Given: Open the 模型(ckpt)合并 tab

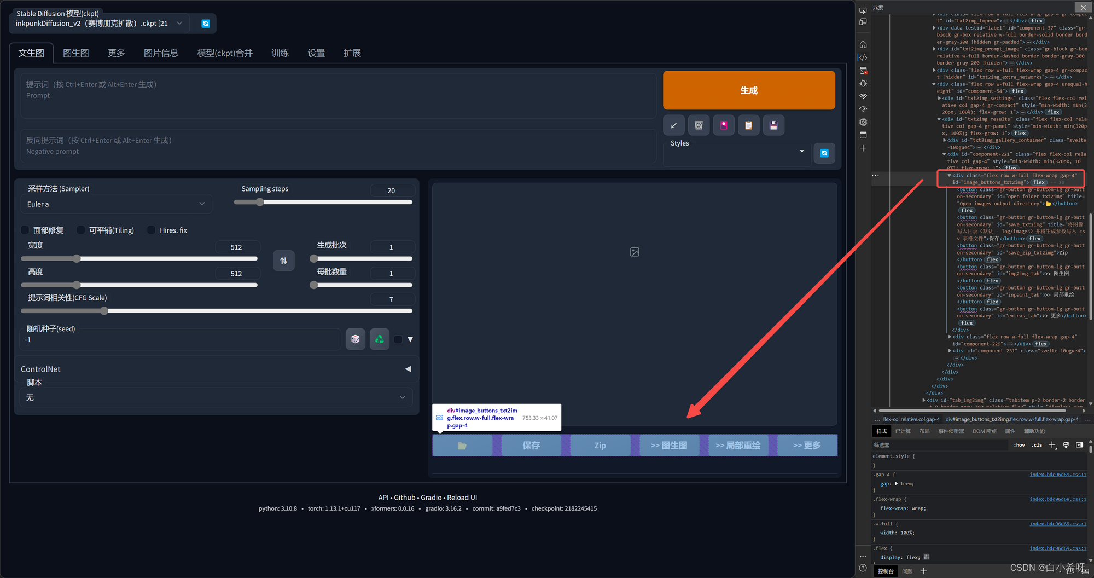Looking at the screenshot, I should pos(225,53).
